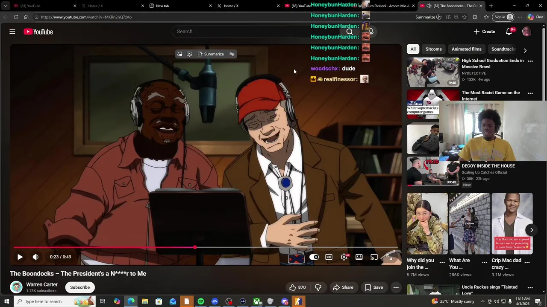This screenshot has height=307, width=547.
Task: Open options for Uncle Ruckus Tainted Love video
Action: pyautogui.click(x=530, y=288)
